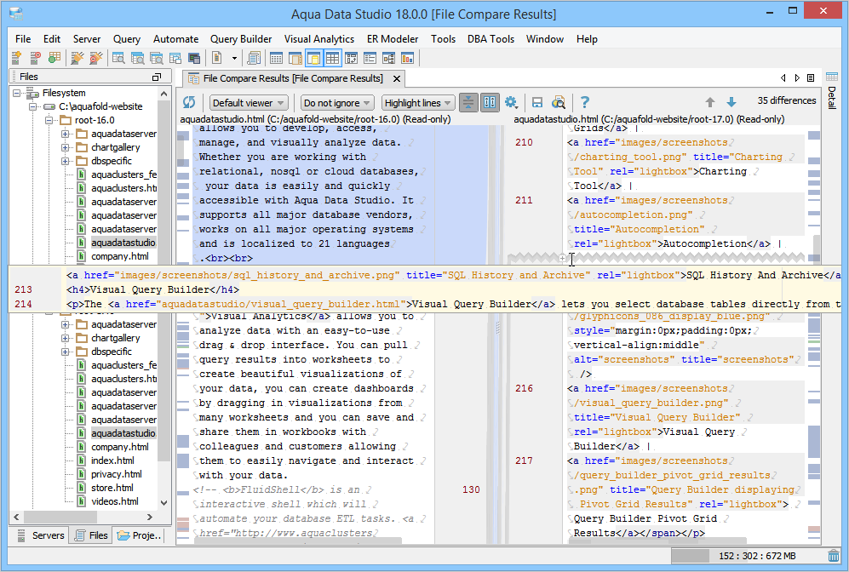Click the table with transfer arrows toolbar icon
Viewport: 849px width, 572px height.
click(x=352, y=57)
